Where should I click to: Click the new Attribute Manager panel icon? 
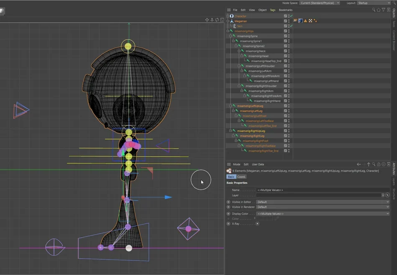point(389,164)
